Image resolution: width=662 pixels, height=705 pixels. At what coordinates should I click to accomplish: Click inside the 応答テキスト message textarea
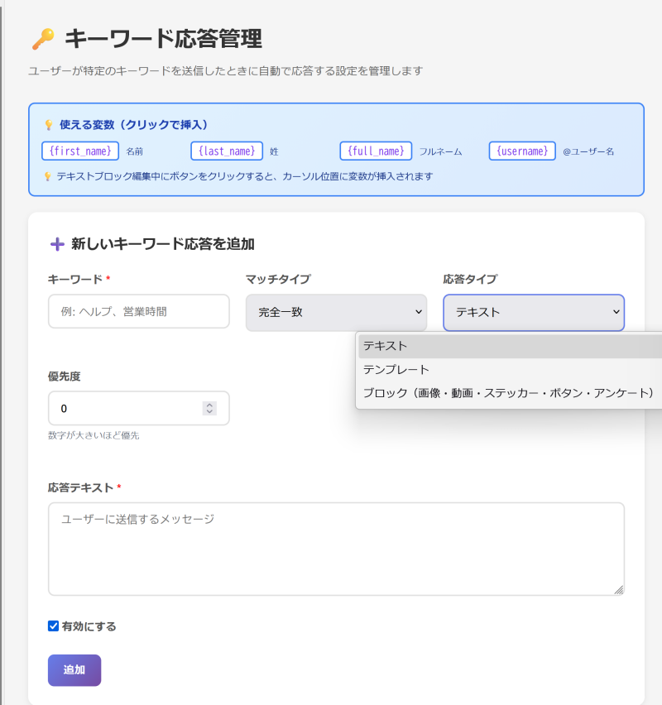click(335, 548)
